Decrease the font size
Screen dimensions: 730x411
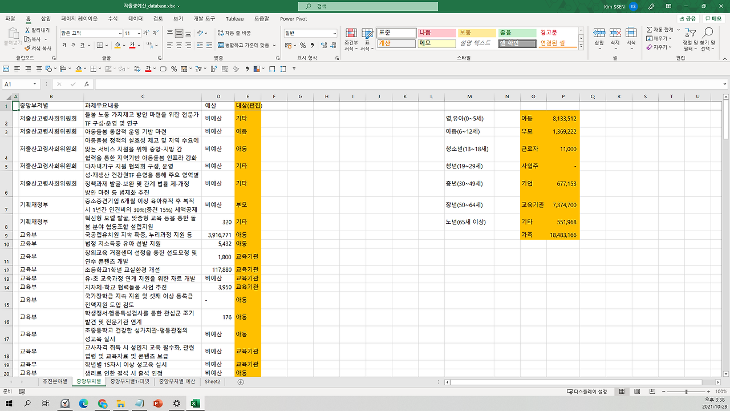156,33
